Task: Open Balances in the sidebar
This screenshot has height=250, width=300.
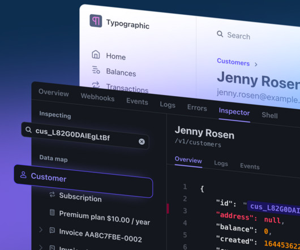Action: point(121,72)
